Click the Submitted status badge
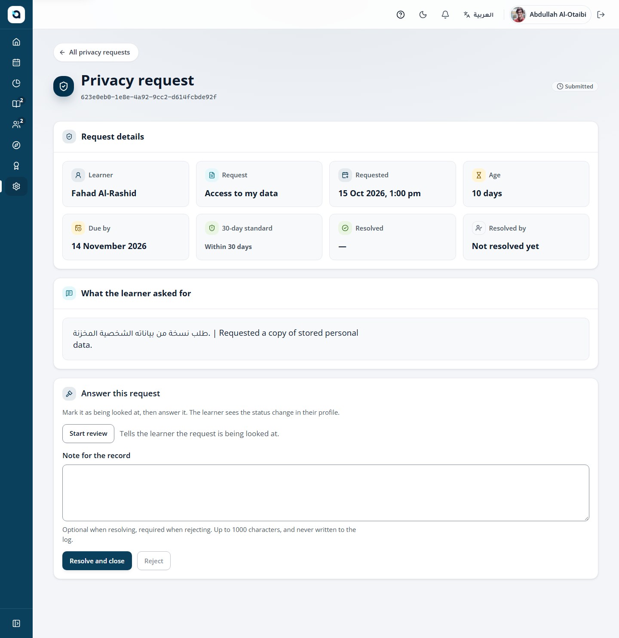 tap(575, 86)
